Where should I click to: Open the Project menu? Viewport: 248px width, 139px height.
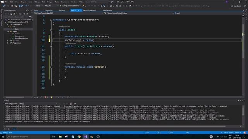[x=23, y=2]
